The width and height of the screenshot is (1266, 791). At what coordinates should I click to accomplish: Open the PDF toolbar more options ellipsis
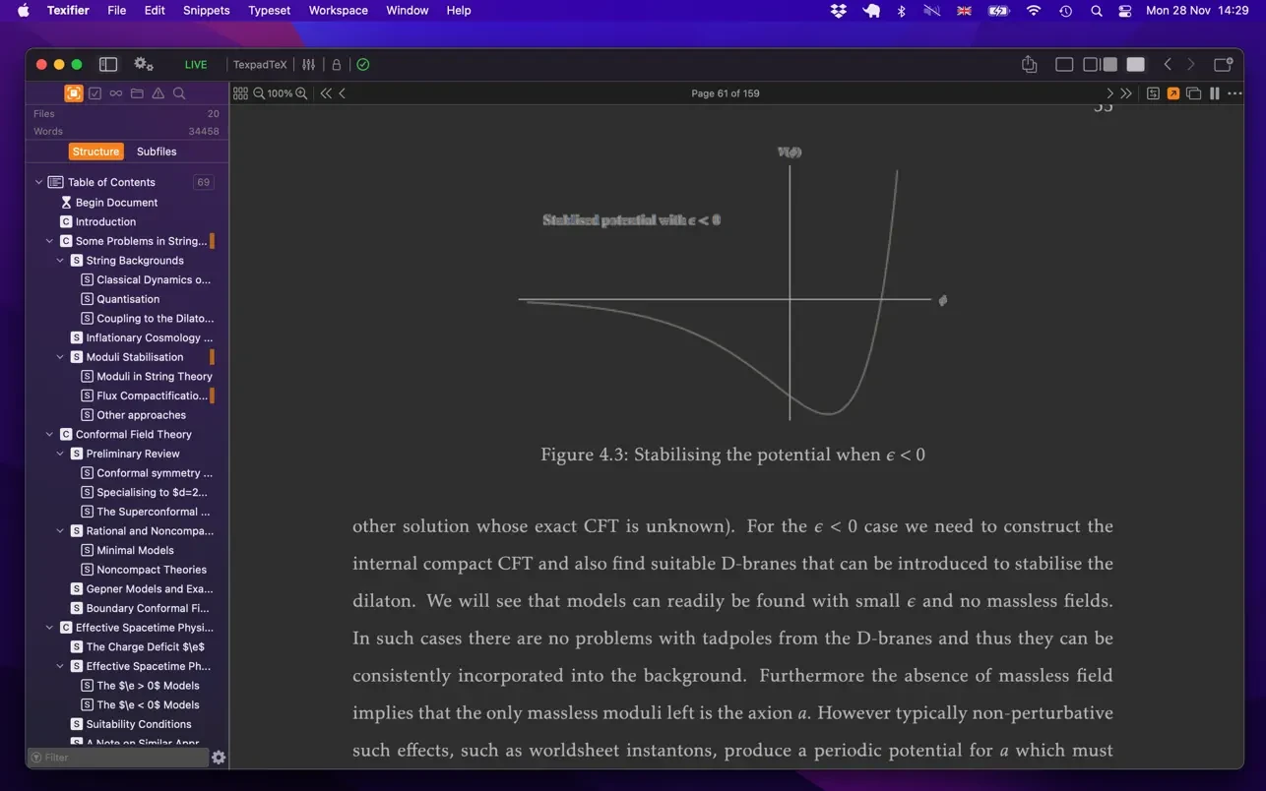pos(1234,93)
